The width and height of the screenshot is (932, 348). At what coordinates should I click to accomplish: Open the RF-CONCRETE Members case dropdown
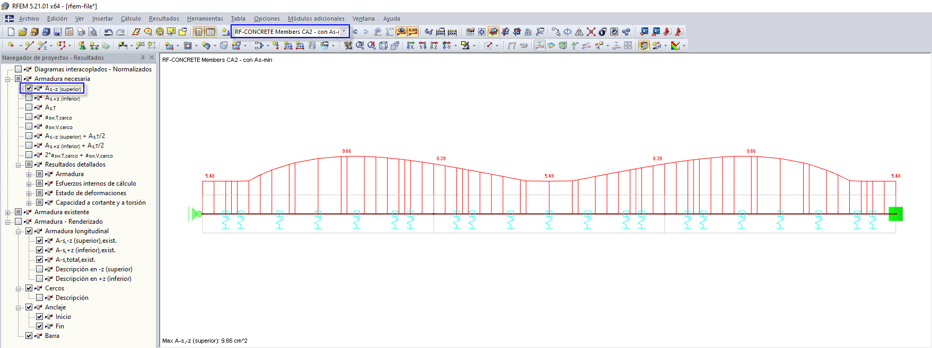click(344, 32)
